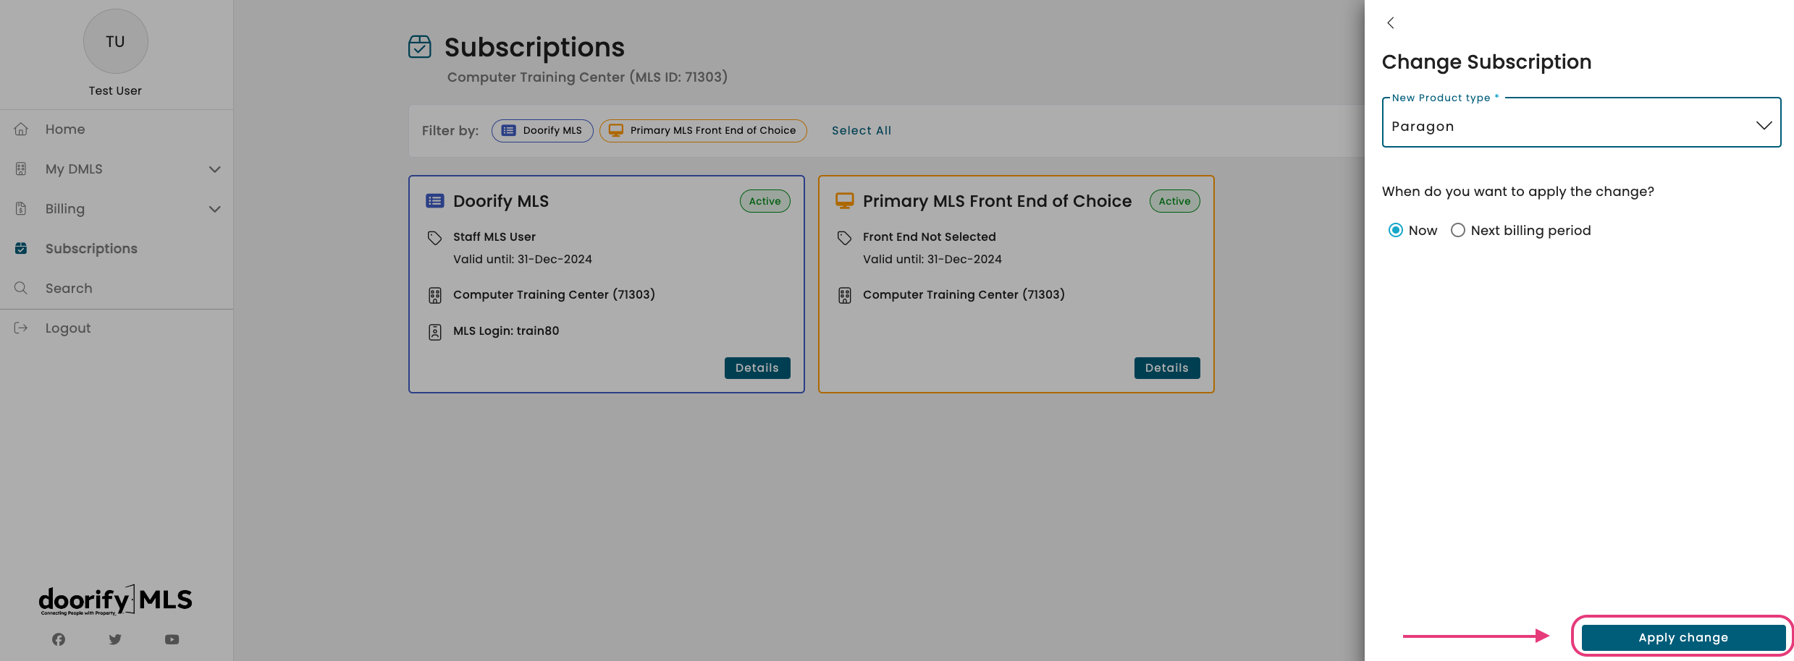Toggle the Doorify MLS filter chip
The width and height of the screenshot is (1794, 661).
pyautogui.click(x=542, y=131)
